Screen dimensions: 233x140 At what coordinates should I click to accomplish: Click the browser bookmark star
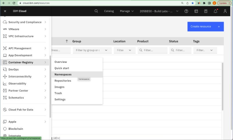coord(193,3)
